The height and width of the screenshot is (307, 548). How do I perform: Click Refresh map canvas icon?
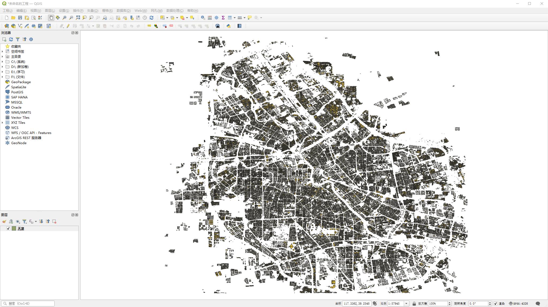[151, 18]
